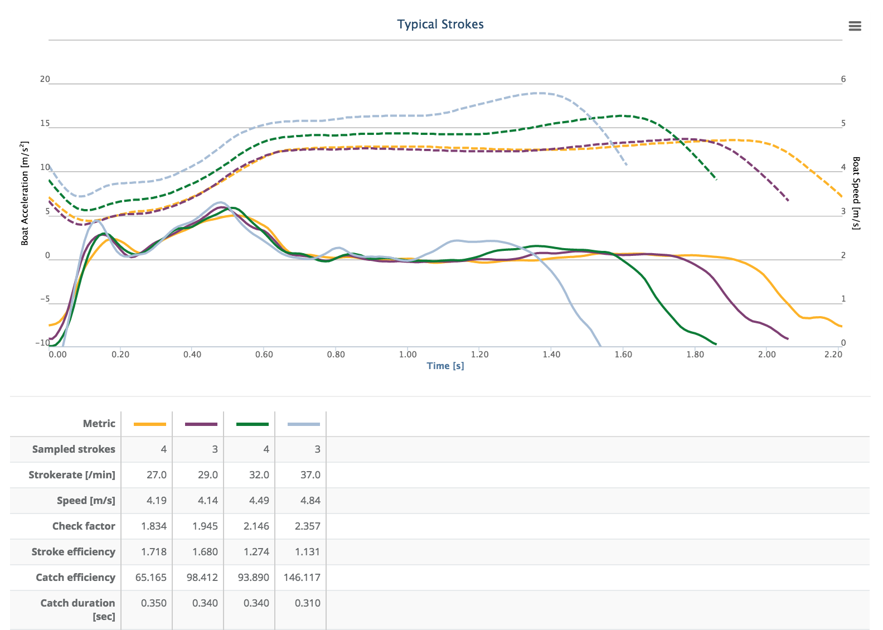Click the Catch duration [sec] row label
The image size is (883, 630).
(77, 609)
